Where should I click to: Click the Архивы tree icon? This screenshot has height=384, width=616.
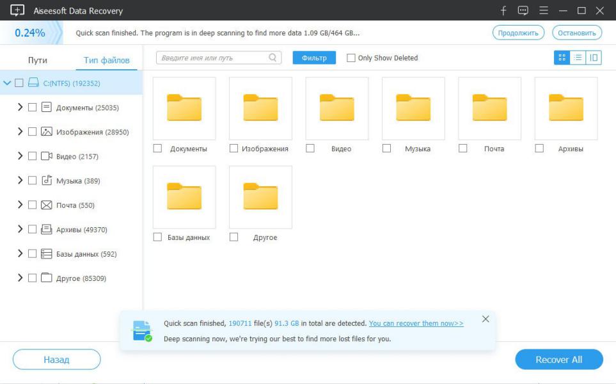pos(46,229)
